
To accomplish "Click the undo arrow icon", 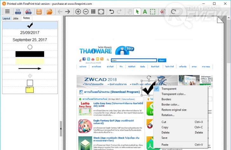I will tap(111, 11).
